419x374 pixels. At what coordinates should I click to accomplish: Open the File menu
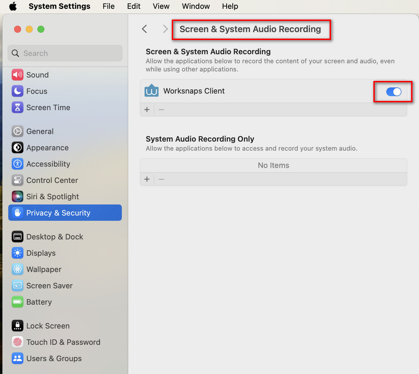[x=108, y=6]
